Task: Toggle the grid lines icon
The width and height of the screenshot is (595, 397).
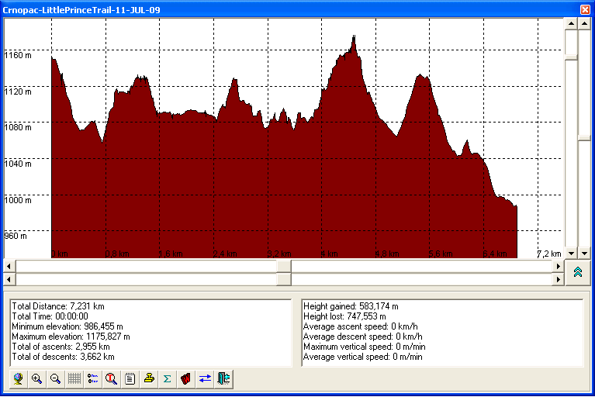Action: (x=74, y=379)
